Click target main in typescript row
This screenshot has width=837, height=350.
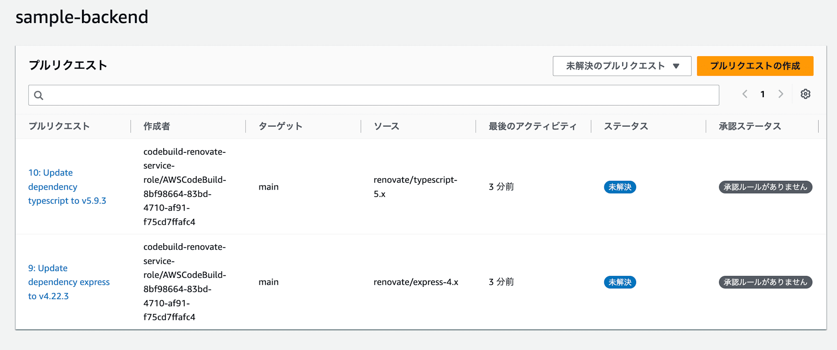268,187
